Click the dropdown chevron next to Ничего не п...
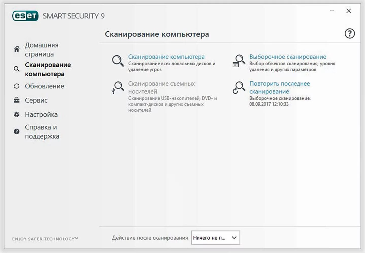Viewport: 365px width, 253px height. tap(234, 238)
